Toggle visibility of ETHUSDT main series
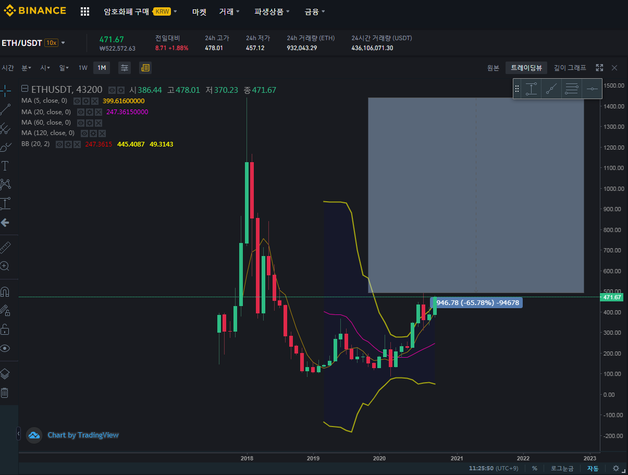This screenshot has height=475, width=628. coord(112,90)
